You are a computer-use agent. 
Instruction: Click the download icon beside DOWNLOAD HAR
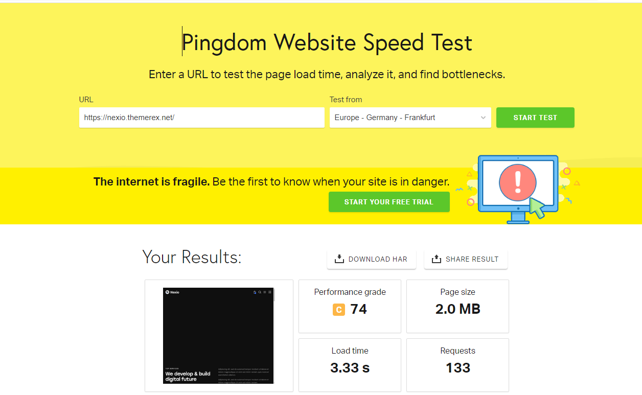(x=339, y=259)
